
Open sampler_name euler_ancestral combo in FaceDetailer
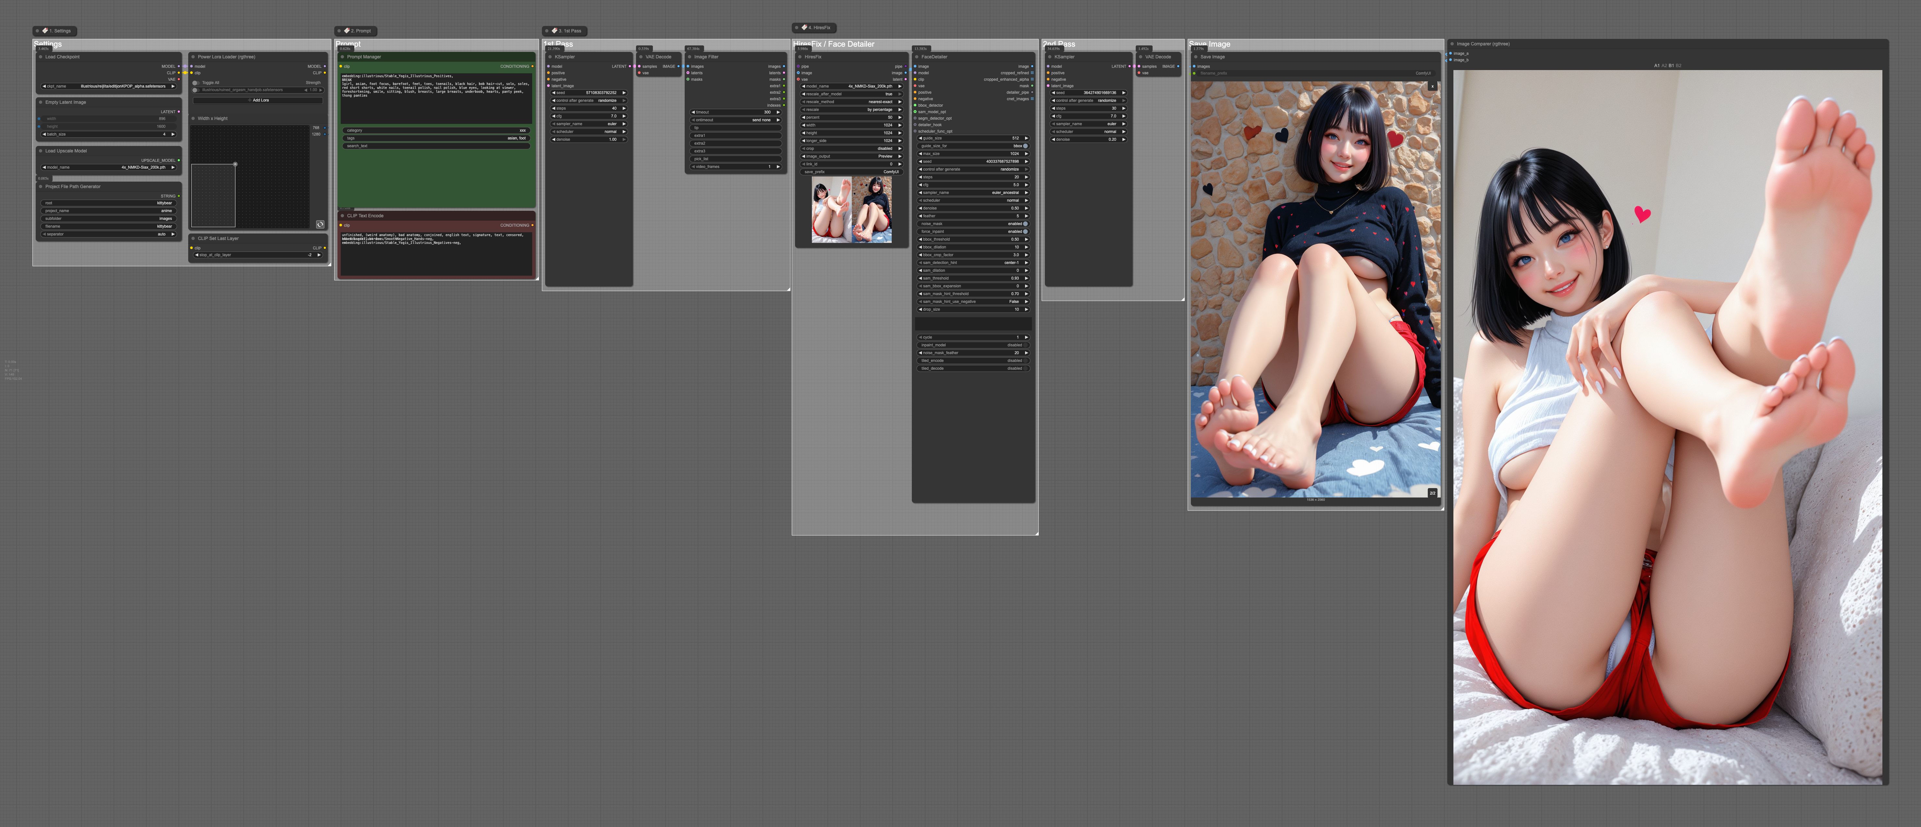point(973,192)
